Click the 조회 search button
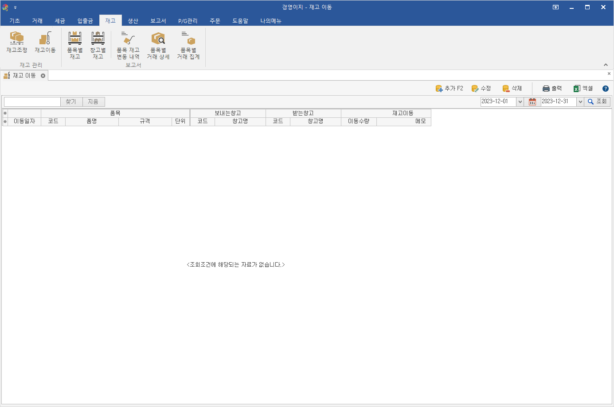614x407 pixels. [597, 101]
